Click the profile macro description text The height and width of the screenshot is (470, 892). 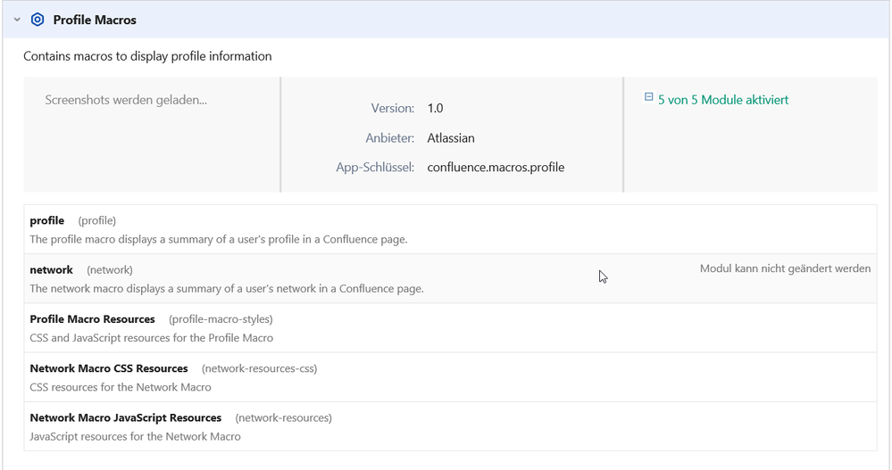point(219,239)
